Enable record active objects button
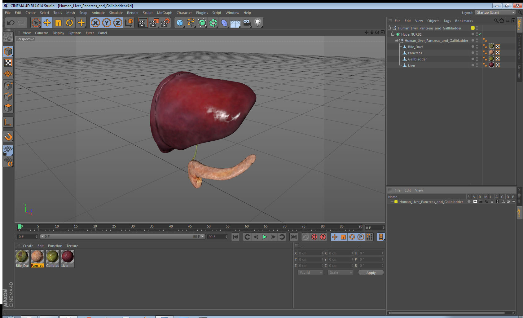This screenshot has width=523, height=318. (305, 237)
